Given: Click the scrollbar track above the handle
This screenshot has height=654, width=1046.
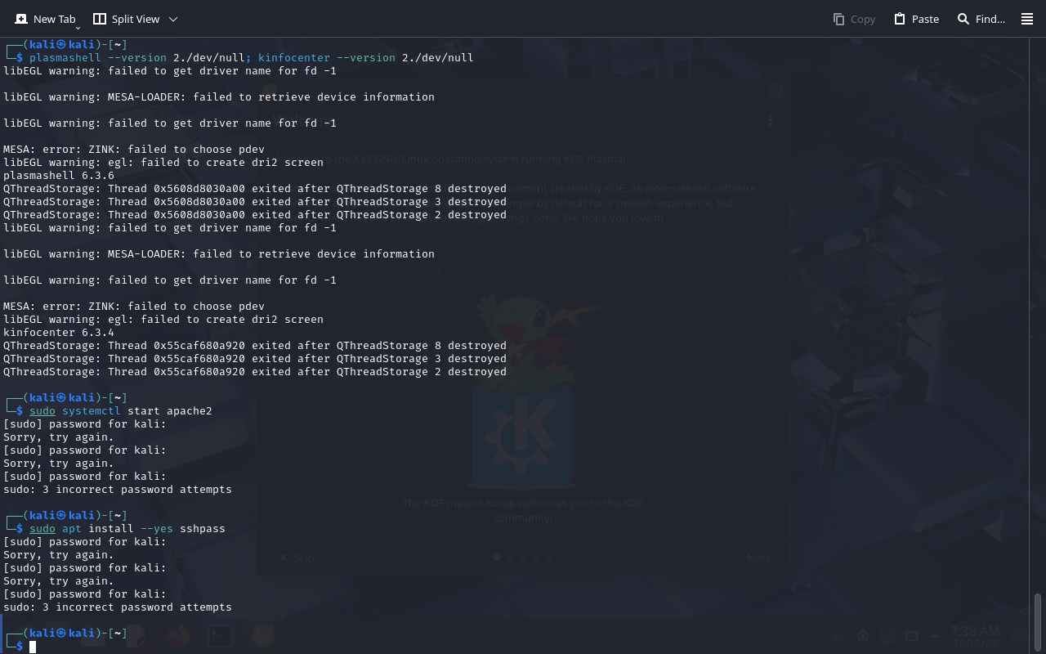Looking at the screenshot, I should tap(1038, 327).
